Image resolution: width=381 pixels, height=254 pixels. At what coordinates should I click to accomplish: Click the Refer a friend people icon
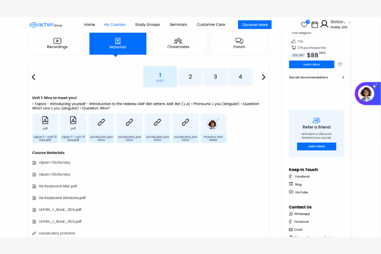coord(316,120)
